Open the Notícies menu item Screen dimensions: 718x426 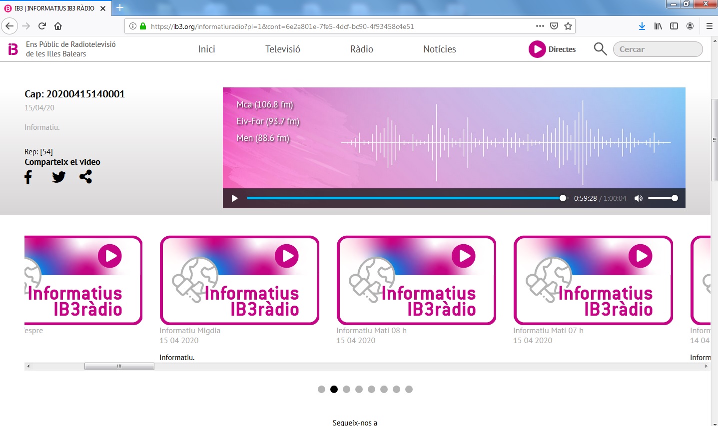[x=440, y=49]
